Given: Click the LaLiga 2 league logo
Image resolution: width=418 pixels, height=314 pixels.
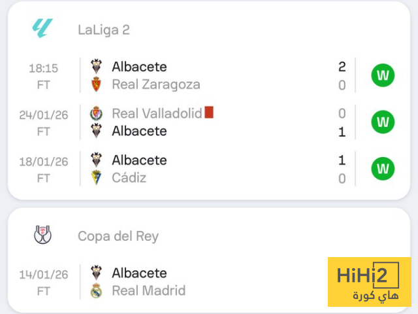Looking at the screenshot, I should (43, 28).
